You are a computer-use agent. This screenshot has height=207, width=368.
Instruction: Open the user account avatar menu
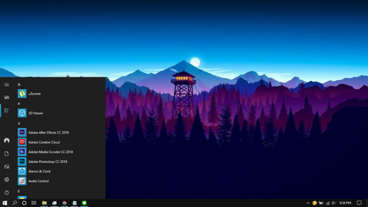(6, 141)
